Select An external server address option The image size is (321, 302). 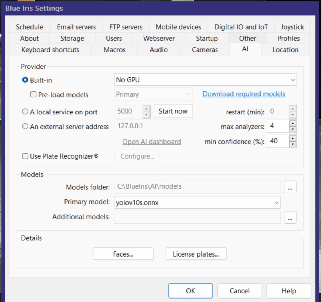coord(25,126)
